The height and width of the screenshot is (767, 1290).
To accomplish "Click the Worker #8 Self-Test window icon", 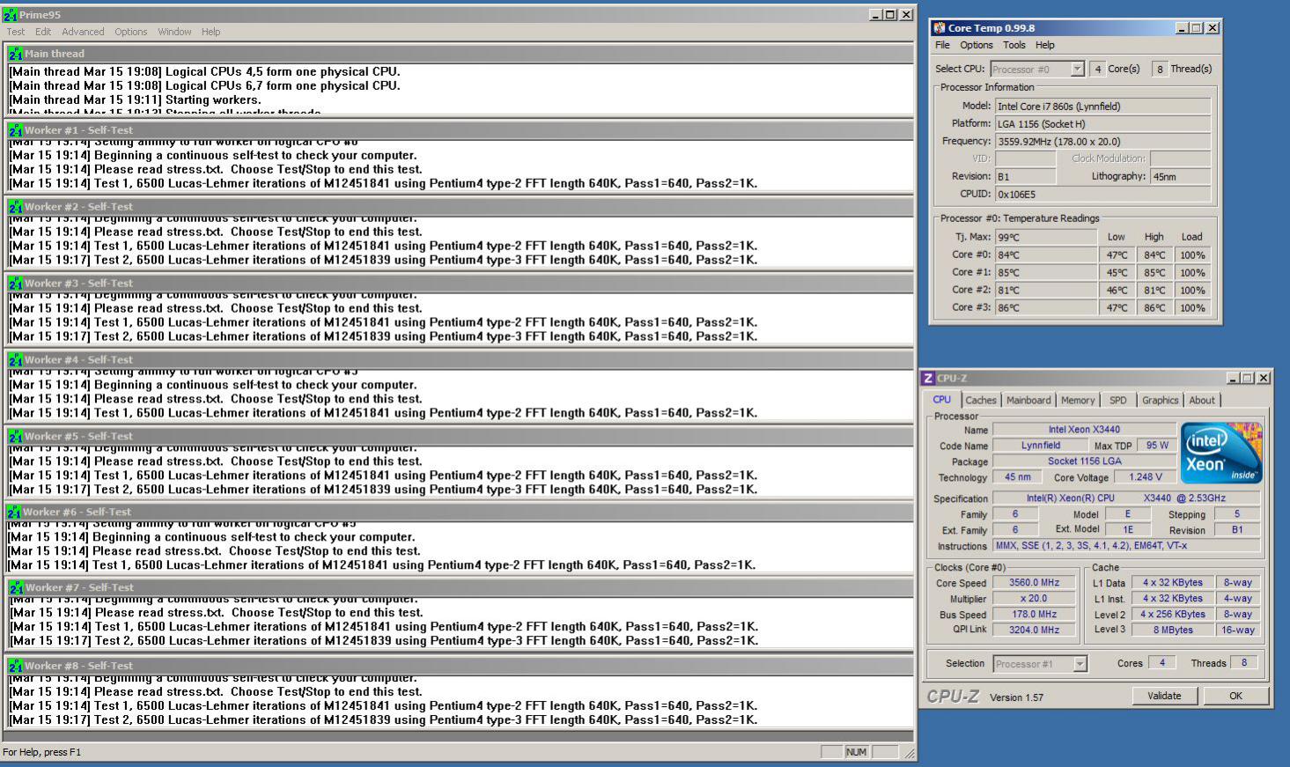I will point(15,667).
